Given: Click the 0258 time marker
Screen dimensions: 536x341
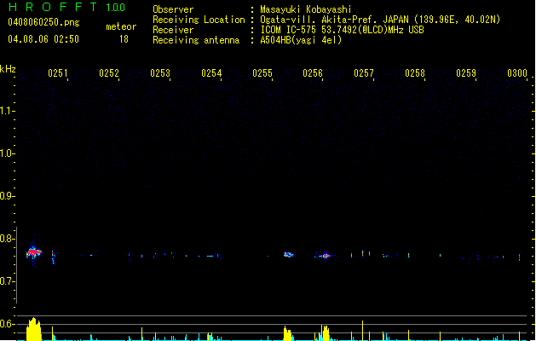Looking at the screenshot, I should pos(415,73).
